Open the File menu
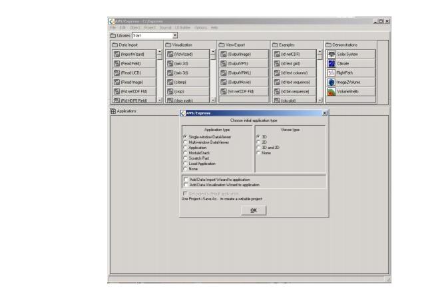The width and height of the screenshot is (446, 292). 113,27
